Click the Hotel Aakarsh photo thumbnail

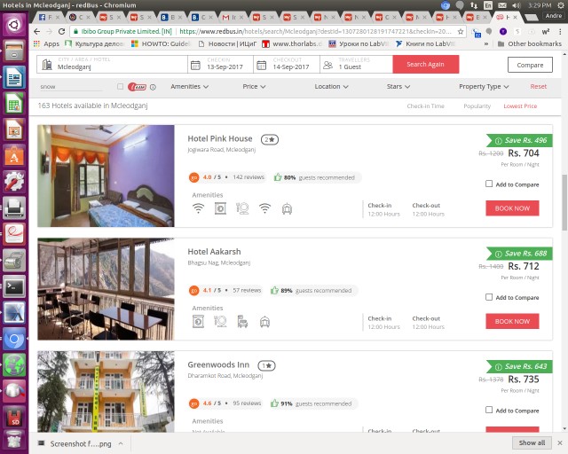(x=106, y=289)
